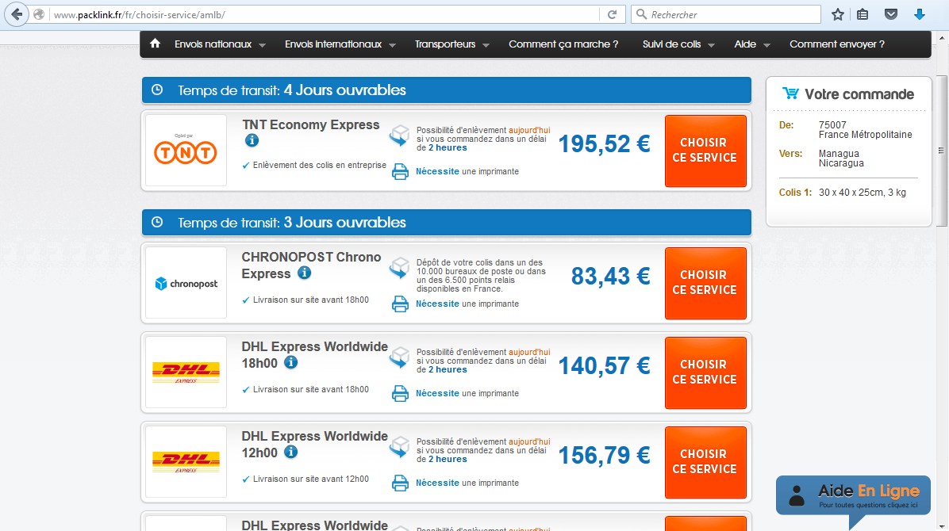Click the home icon in the navigation bar

[x=155, y=44]
